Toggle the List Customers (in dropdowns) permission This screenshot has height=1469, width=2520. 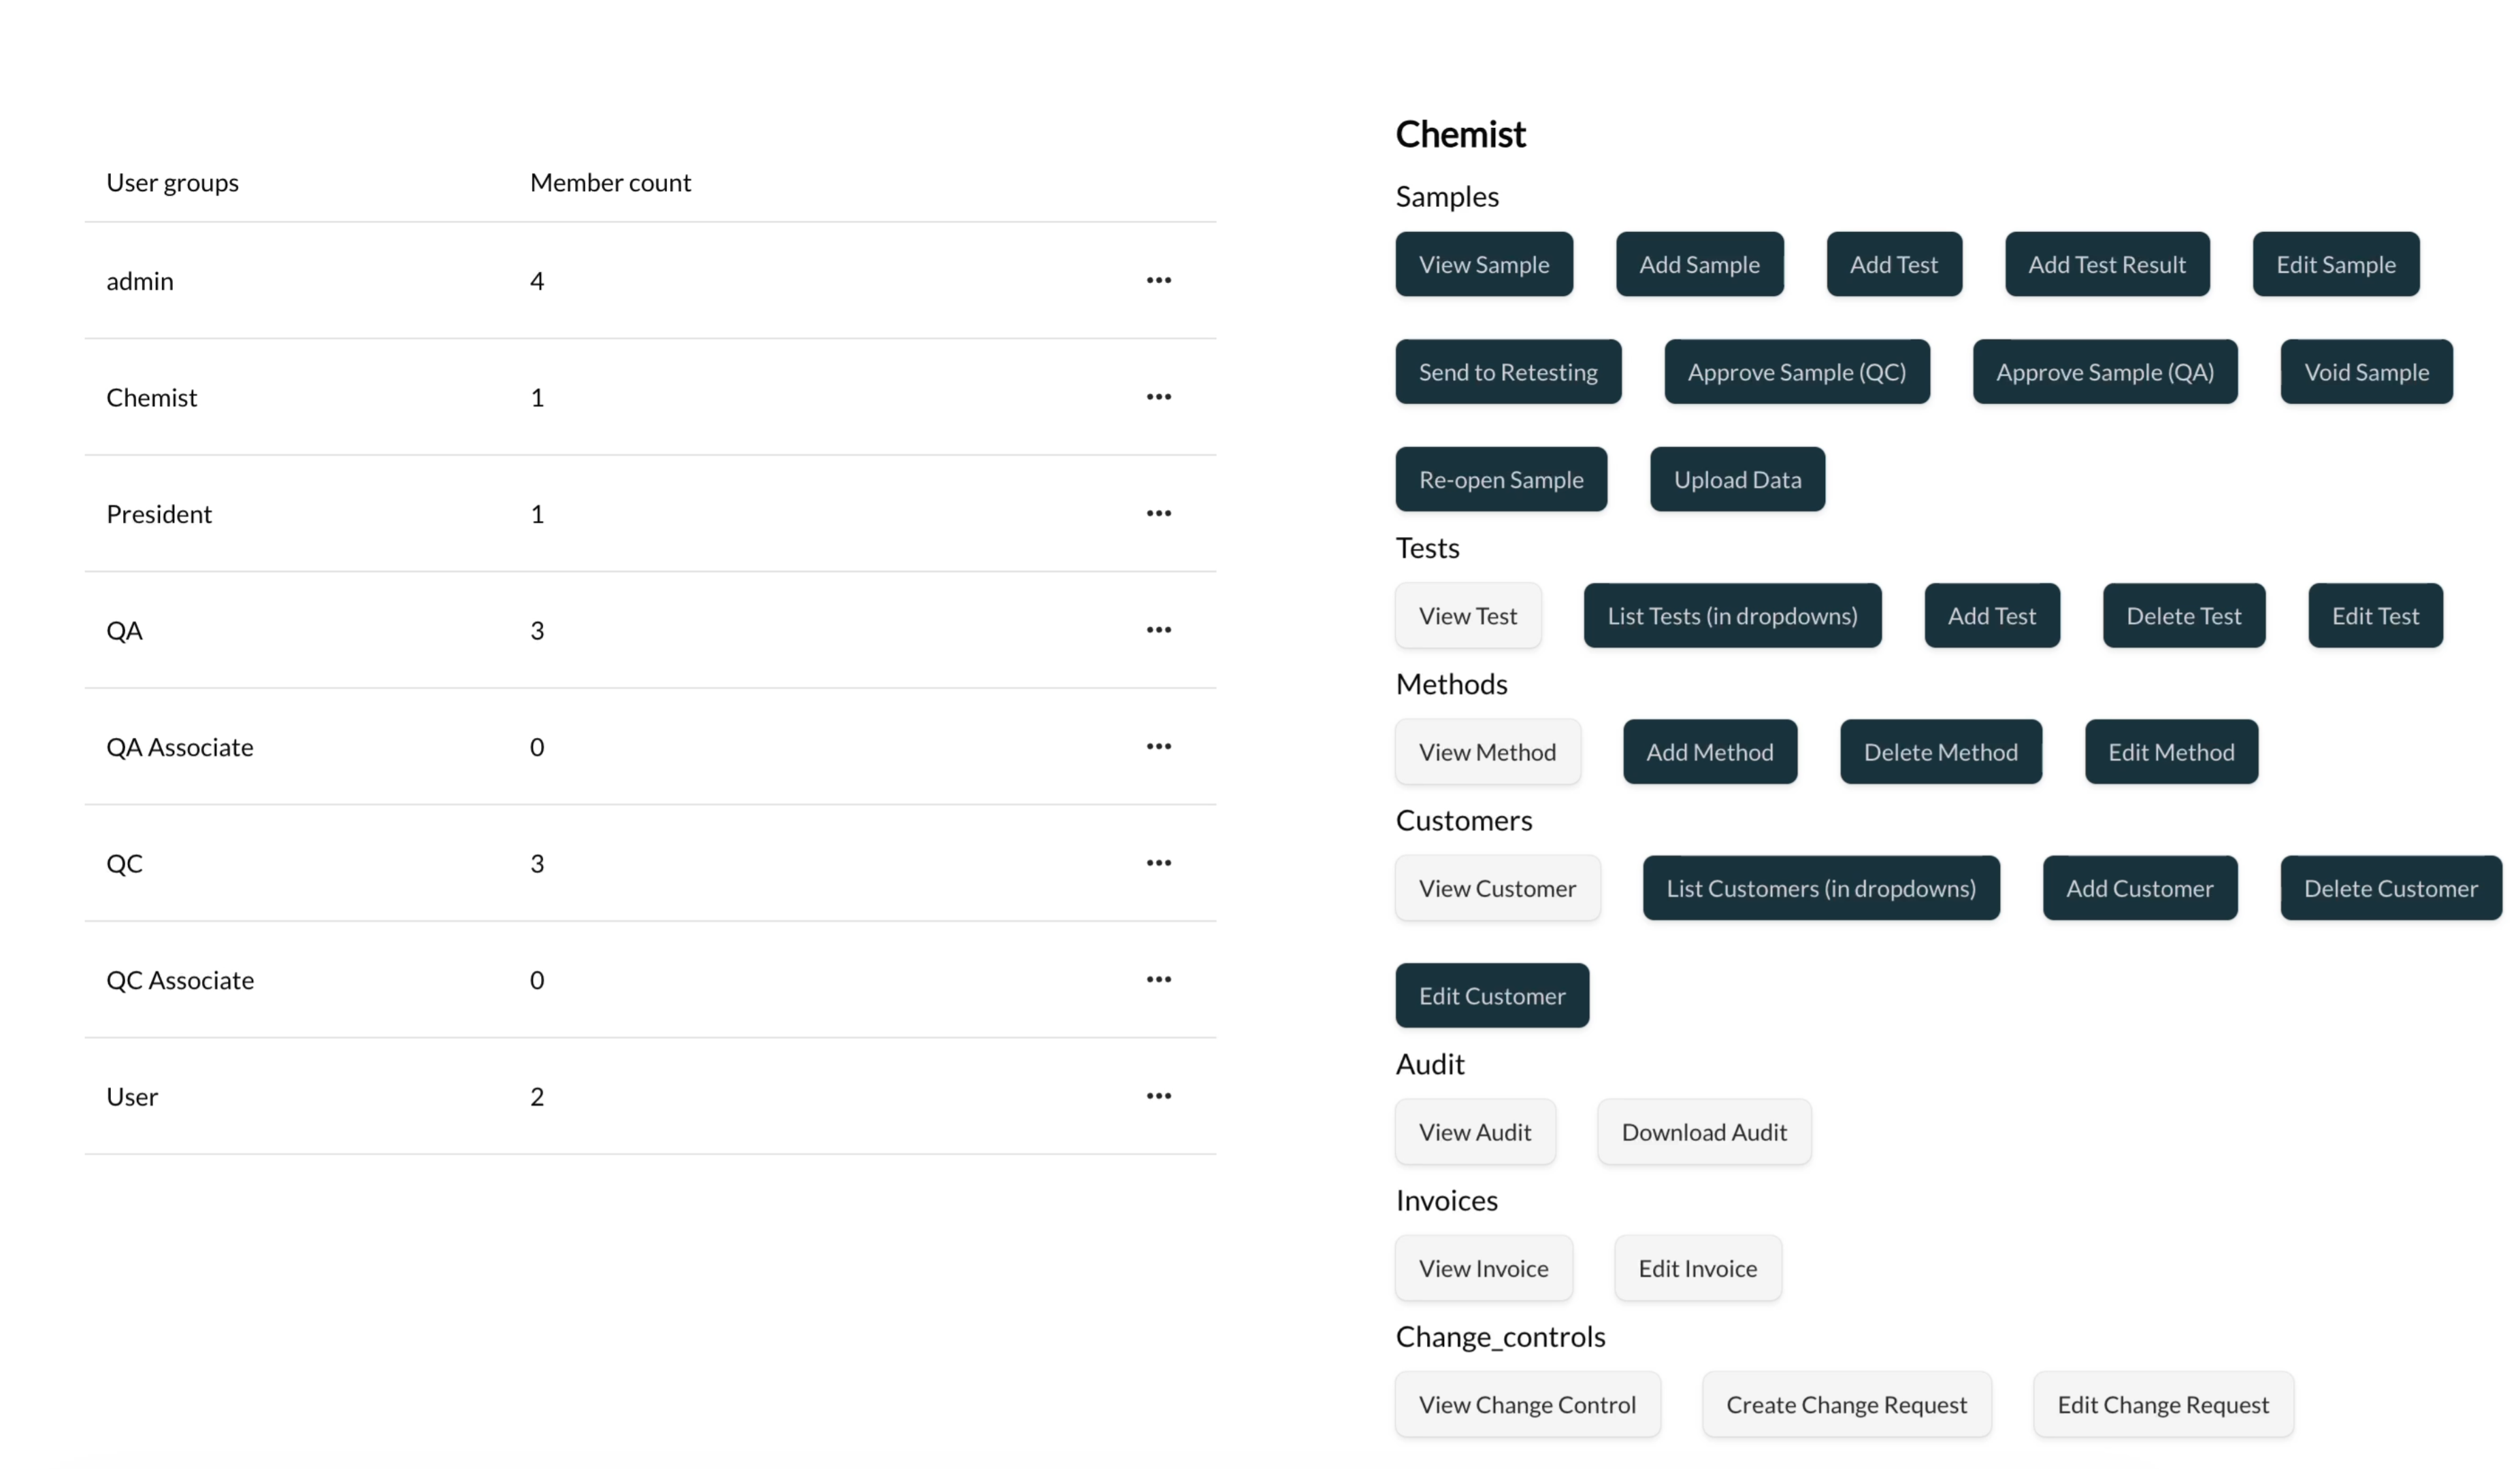tap(1820, 888)
